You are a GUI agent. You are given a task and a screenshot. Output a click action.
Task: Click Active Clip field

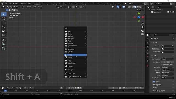[167, 52]
